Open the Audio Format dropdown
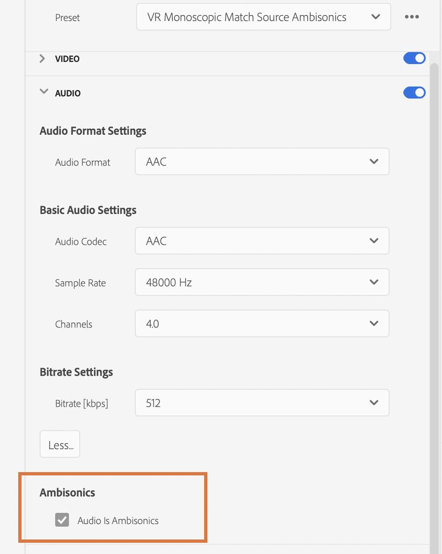The image size is (442, 554). (x=262, y=162)
